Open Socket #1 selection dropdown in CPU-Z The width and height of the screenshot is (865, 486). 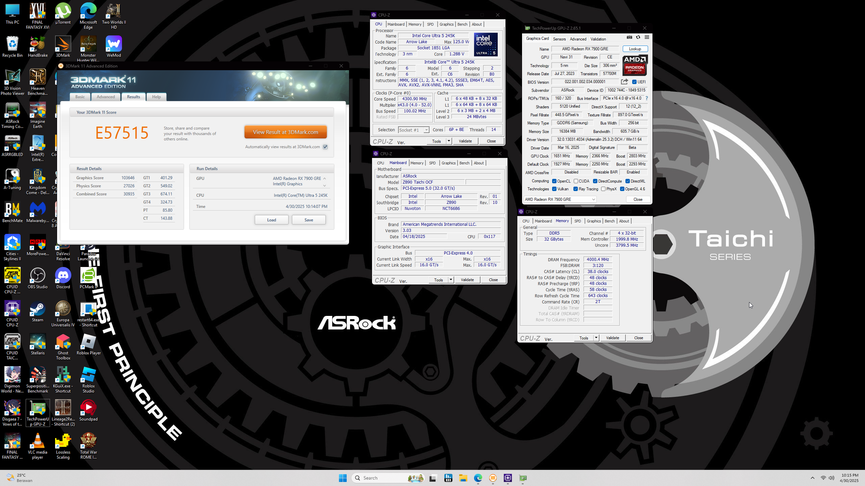[414, 130]
